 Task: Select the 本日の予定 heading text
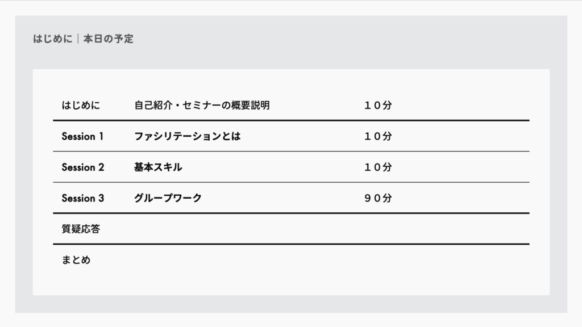click(x=109, y=39)
